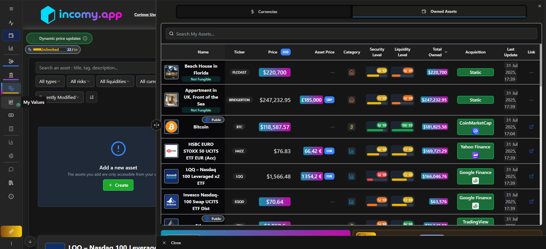
Task: Click Static button for Beach House
Action: pyautogui.click(x=475, y=72)
